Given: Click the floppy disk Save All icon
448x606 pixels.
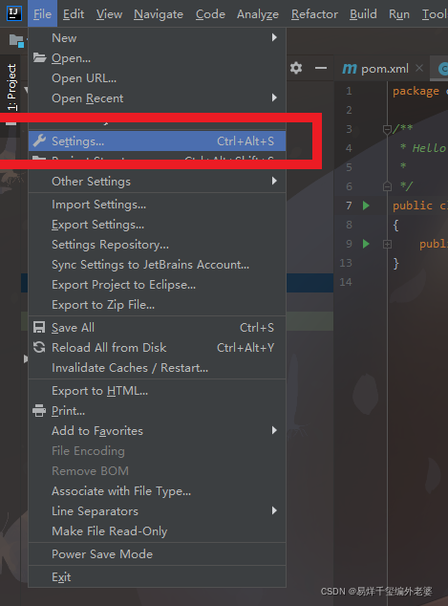Looking at the screenshot, I should (x=39, y=327).
